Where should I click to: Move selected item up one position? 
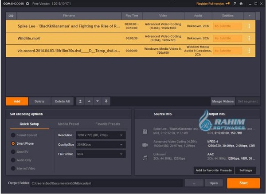click(89, 101)
